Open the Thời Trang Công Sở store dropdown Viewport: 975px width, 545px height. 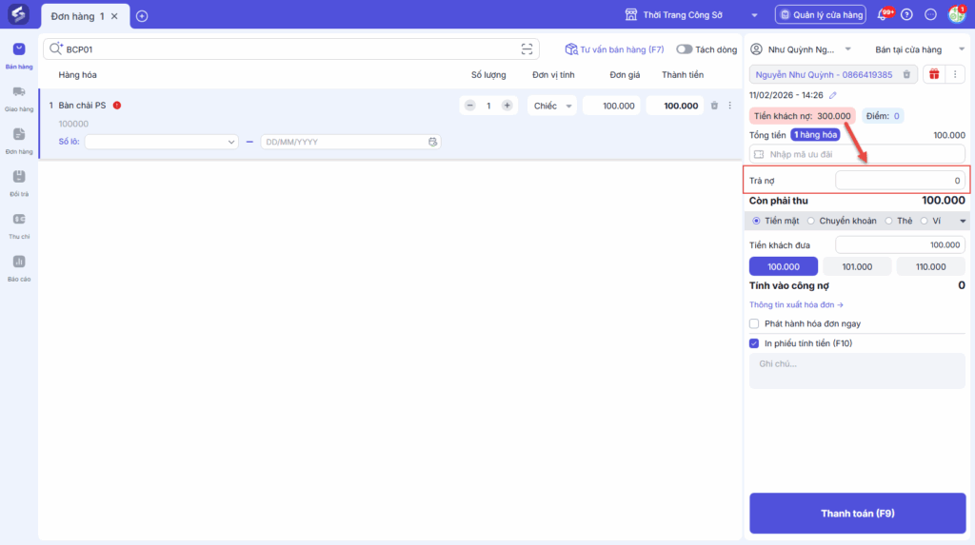tap(691, 15)
